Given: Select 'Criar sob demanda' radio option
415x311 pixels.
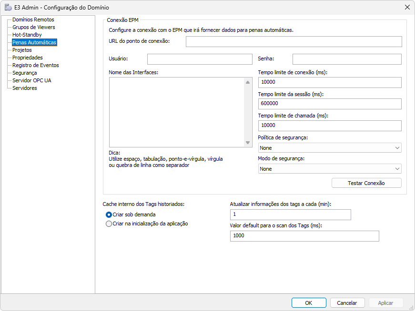Looking at the screenshot, I should (x=109, y=214).
